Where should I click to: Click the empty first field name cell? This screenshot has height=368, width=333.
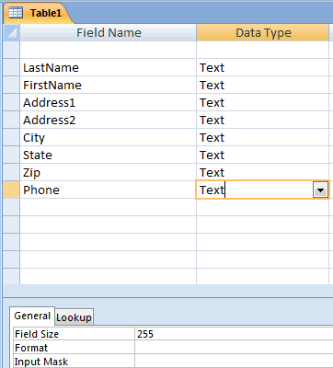click(108, 50)
